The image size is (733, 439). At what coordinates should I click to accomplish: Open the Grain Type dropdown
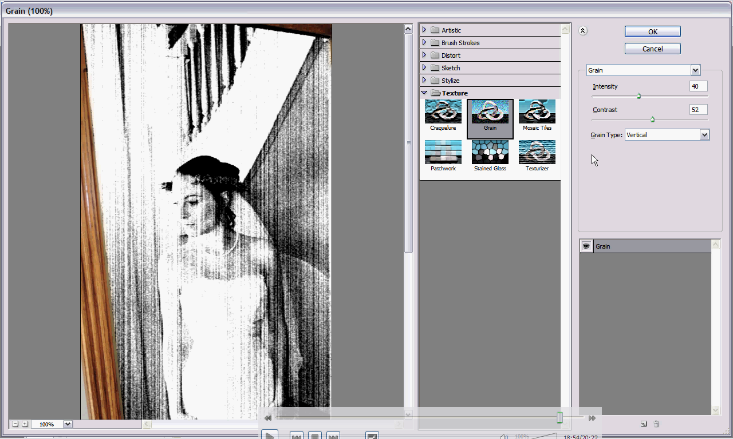coord(704,135)
